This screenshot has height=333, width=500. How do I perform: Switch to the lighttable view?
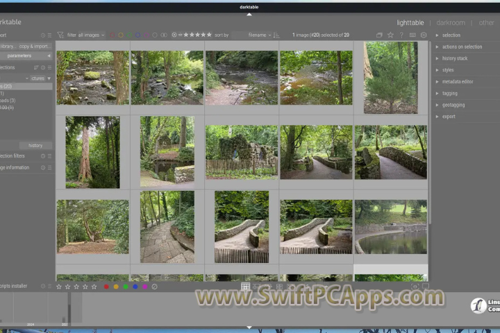[x=410, y=23]
